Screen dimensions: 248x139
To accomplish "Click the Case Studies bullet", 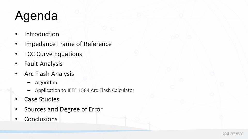I will click(42, 99).
